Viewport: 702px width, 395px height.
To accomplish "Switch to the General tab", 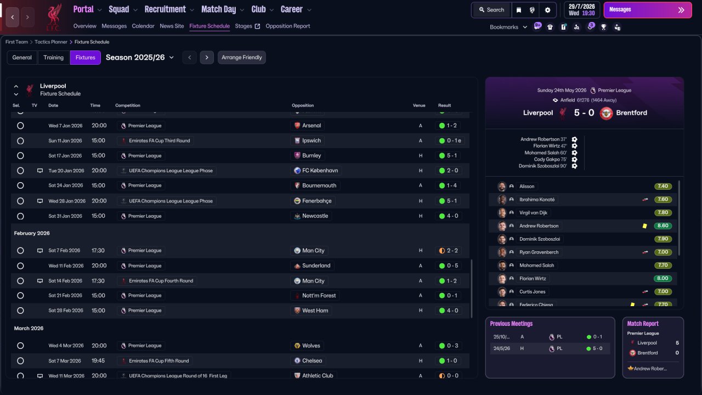I will [22, 58].
